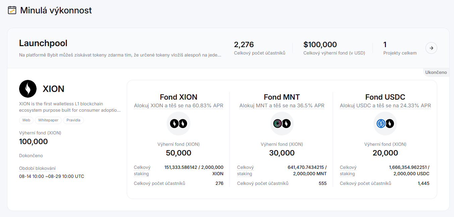Click the Období blokování label
Viewport: 454px width, 217px height.
(37, 168)
